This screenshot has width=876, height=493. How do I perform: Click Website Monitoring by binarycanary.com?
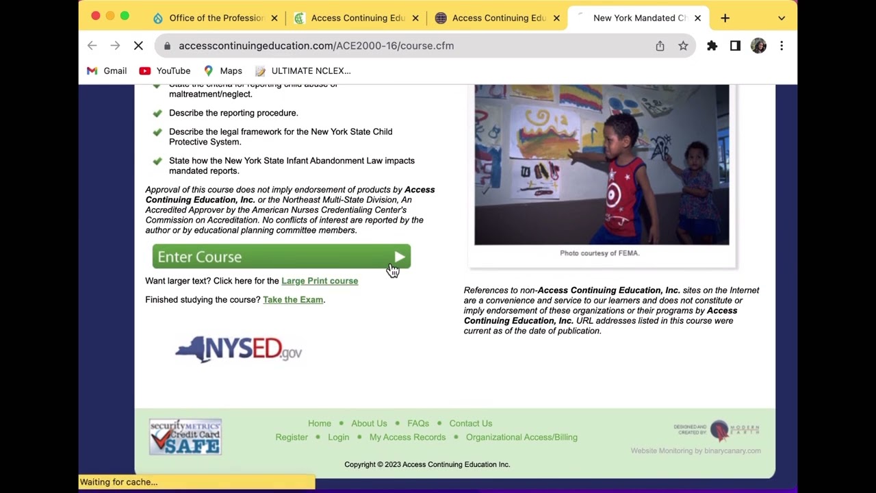(695, 451)
